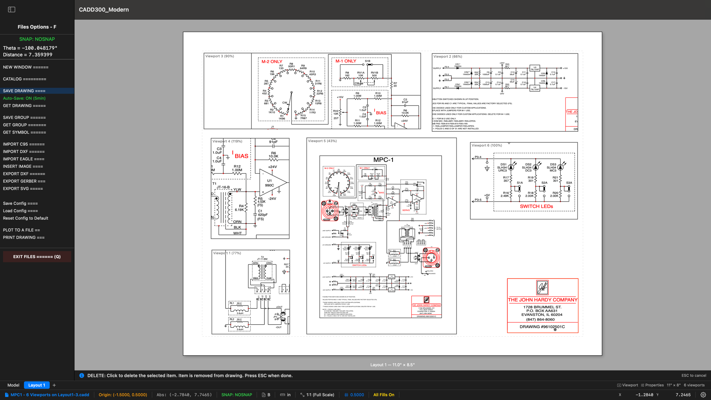The height and width of the screenshot is (400, 711).
Task: Click the info icon in DELETE prompt
Action: [81, 376]
